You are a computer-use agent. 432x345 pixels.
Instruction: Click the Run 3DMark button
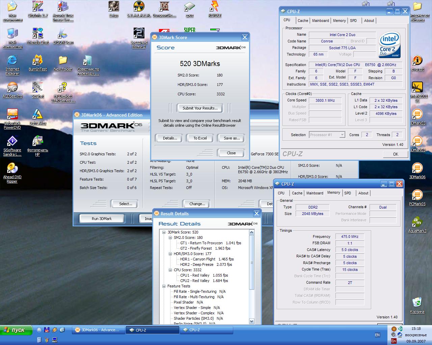[x=102, y=219]
